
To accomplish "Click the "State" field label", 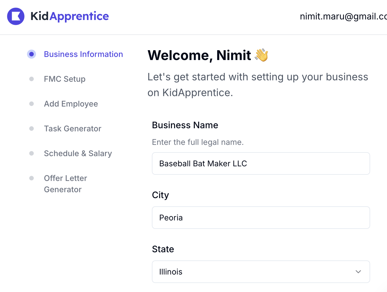I will tap(163, 249).
